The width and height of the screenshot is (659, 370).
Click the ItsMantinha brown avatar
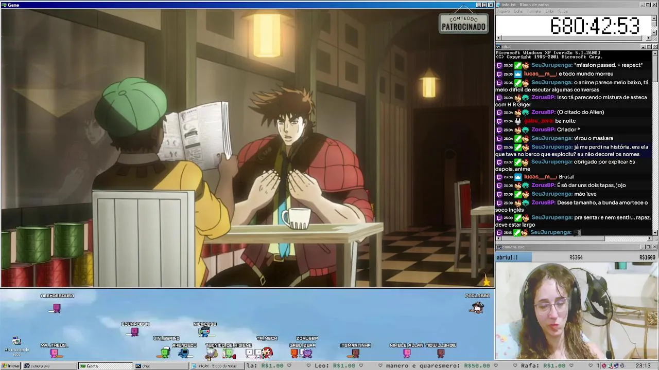coord(355,353)
